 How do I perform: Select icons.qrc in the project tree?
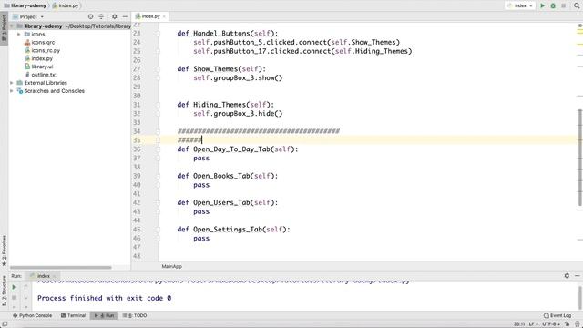coord(39,43)
